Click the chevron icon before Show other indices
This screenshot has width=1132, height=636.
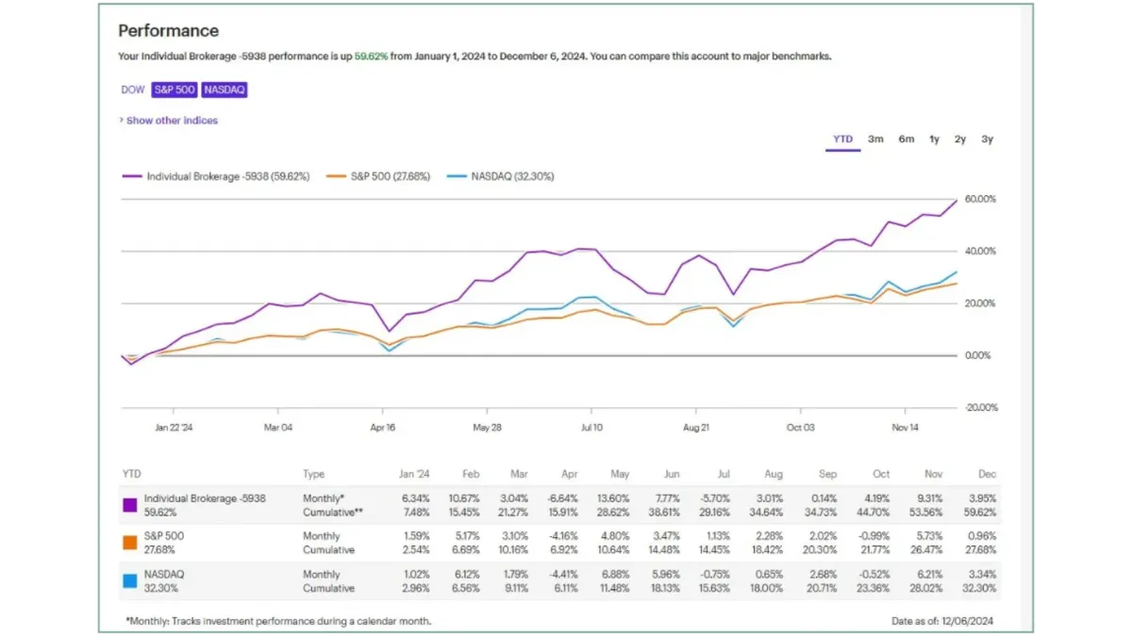pyautogui.click(x=121, y=121)
